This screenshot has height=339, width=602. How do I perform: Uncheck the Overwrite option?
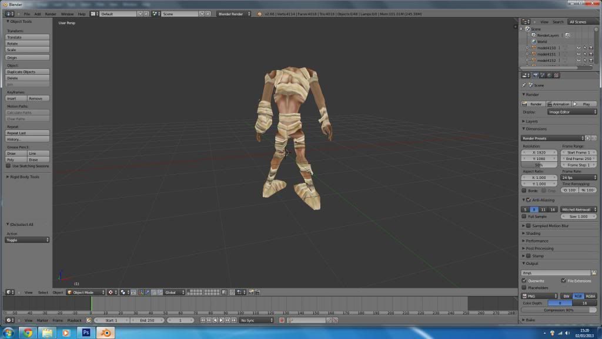[524, 281]
